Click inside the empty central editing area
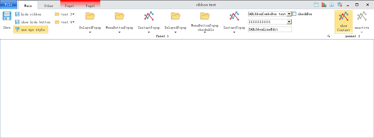Image resolution: width=374 pixels, height=138 pixels. [x=187, y=88]
